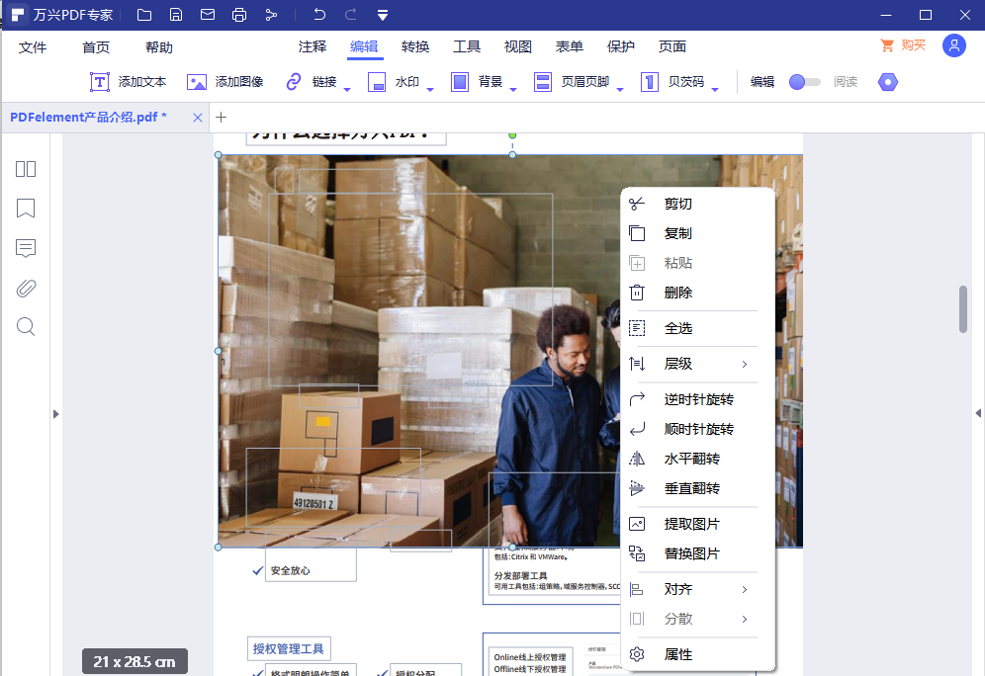Open the page thumbnails panel in sidebar

pos(25,169)
